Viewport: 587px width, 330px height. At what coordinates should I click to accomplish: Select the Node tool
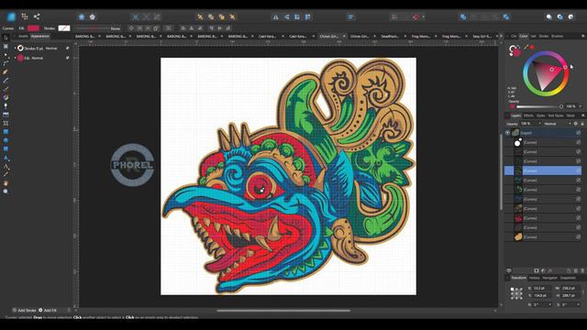(x=6, y=55)
